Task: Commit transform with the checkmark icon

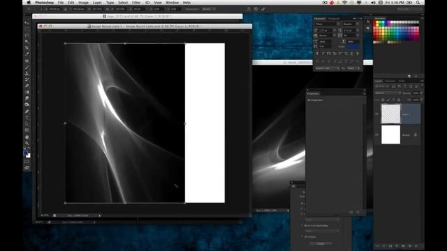Action: [x=263, y=9]
